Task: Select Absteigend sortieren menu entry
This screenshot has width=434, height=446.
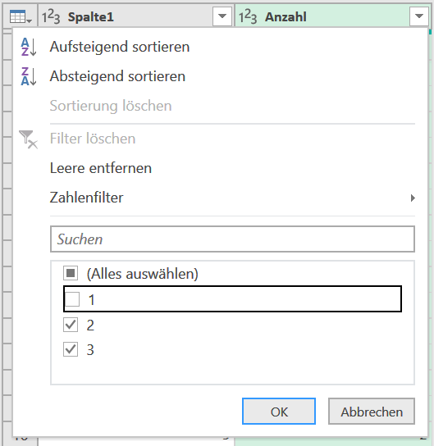Action: pyautogui.click(x=117, y=76)
